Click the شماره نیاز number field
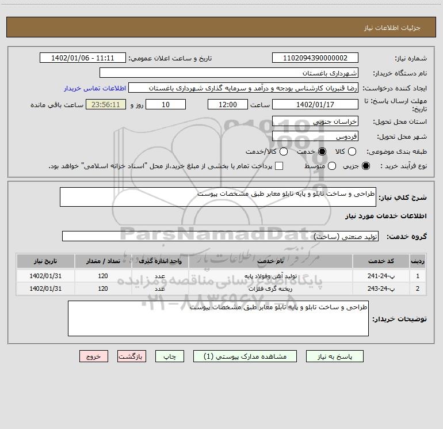 click(x=315, y=58)
